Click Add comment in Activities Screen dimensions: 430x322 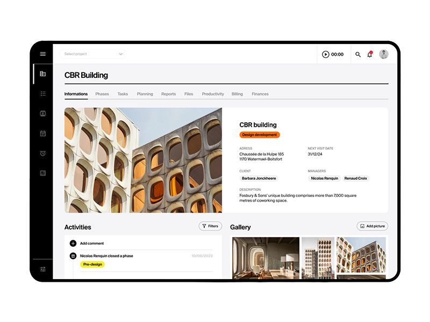tap(91, 243)
